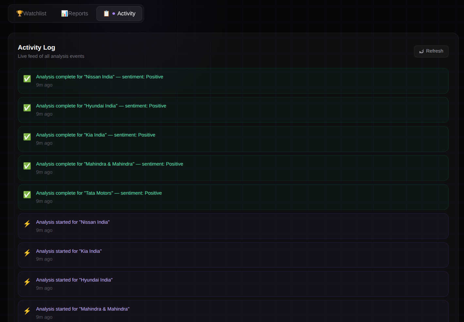Click the checkmark icon for Nissan India complete
Viewport: 464px width, 322px height.
click(x=27, y=79)
